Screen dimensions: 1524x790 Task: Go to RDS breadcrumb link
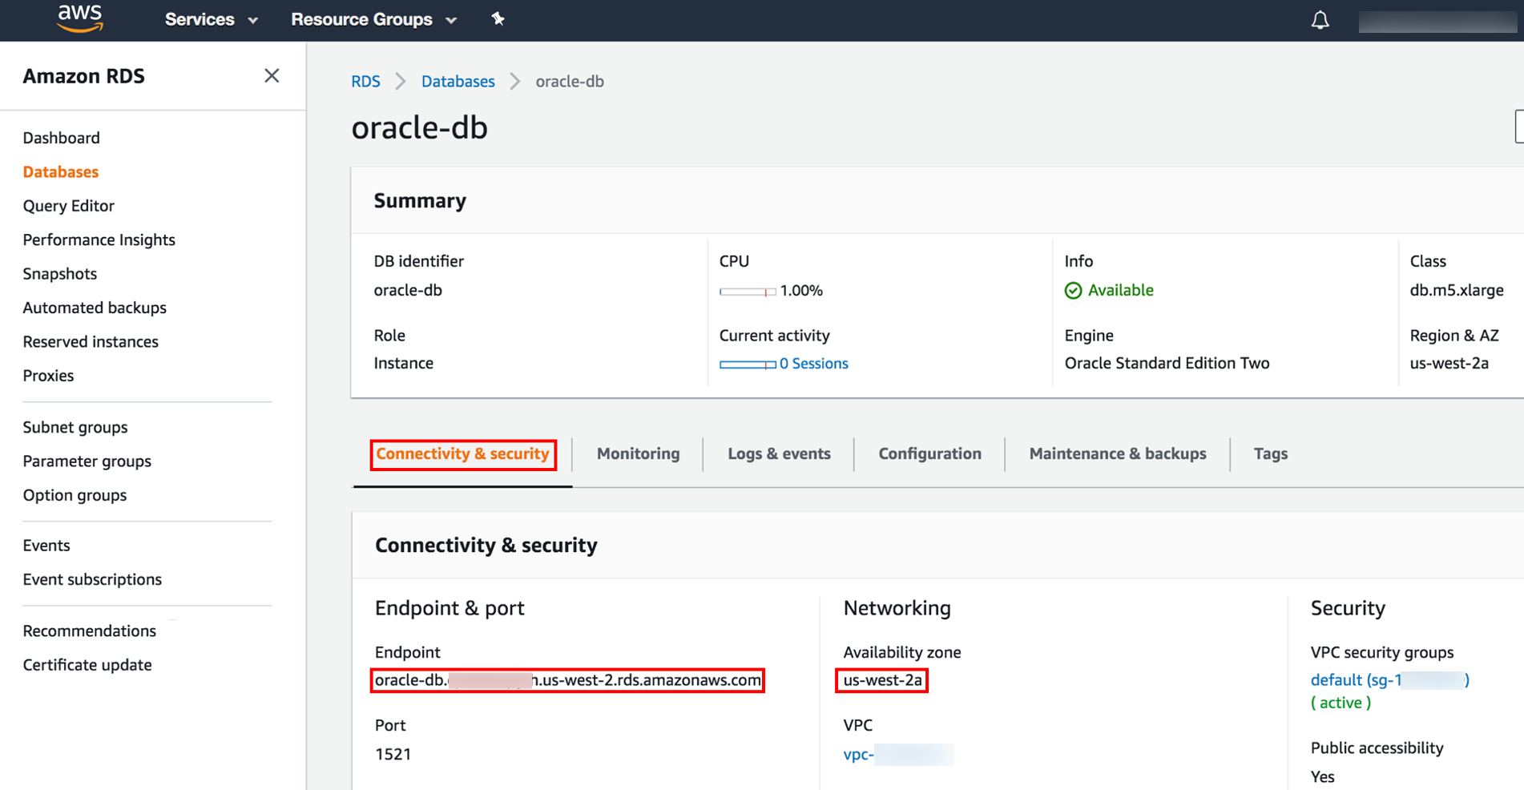point(365,82)
